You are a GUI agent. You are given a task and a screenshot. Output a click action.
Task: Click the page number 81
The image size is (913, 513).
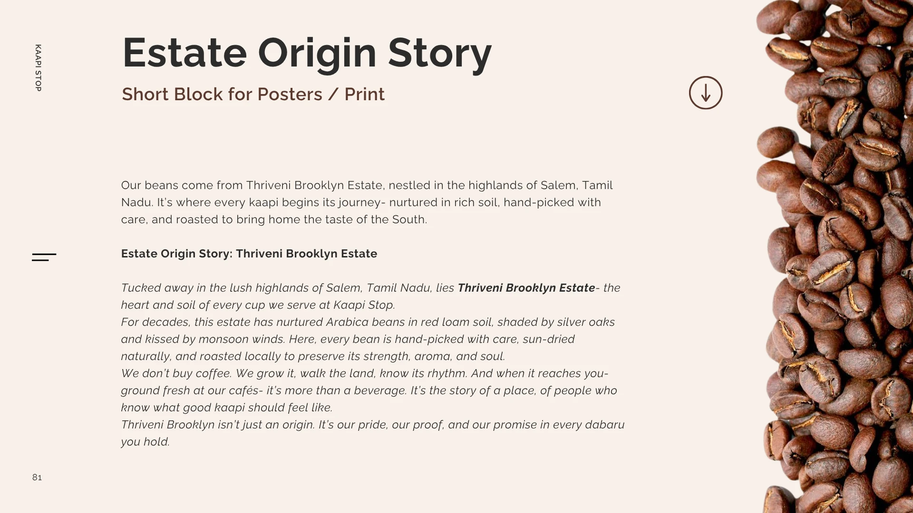37,477
